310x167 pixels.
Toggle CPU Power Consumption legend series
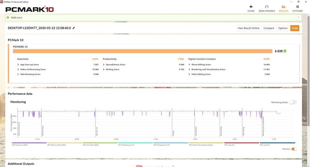[206, 144]
